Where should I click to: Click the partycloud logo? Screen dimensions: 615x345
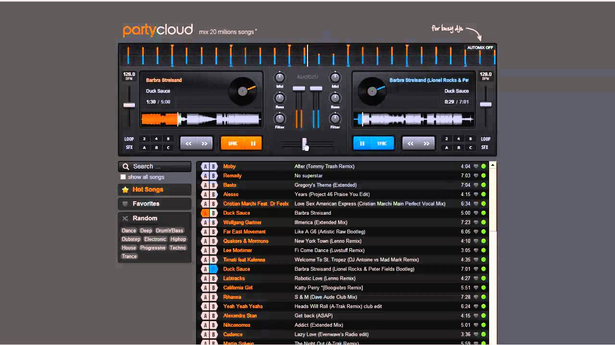point(158,30)
